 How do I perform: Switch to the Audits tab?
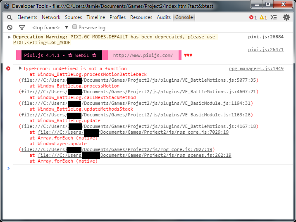pyautogui.click(x=164, y=17)
